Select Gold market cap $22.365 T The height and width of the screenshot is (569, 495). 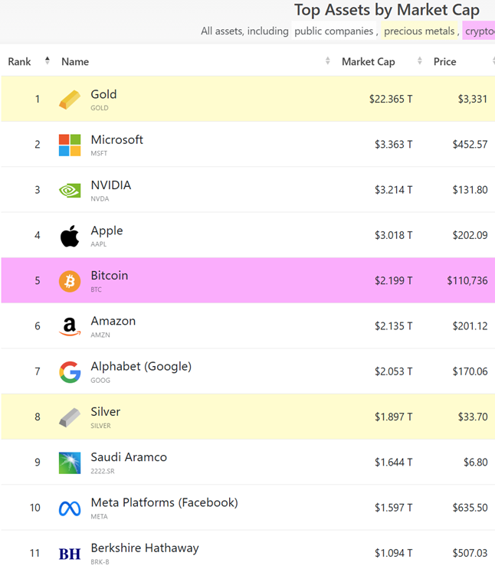(391, 99)
